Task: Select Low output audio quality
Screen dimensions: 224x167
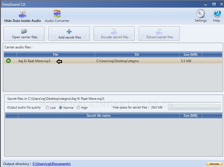Action: click(47, 108)
